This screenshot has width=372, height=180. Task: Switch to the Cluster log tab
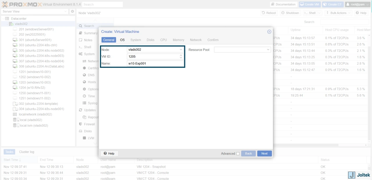click(26, 152)
